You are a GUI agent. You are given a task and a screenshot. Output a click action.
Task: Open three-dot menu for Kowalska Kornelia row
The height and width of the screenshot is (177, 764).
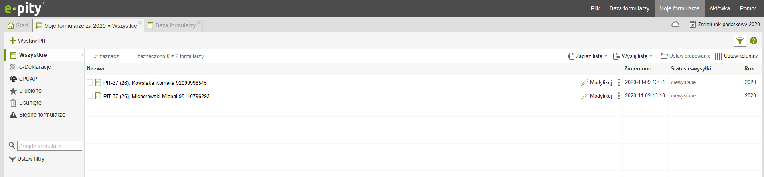(619, 82)
